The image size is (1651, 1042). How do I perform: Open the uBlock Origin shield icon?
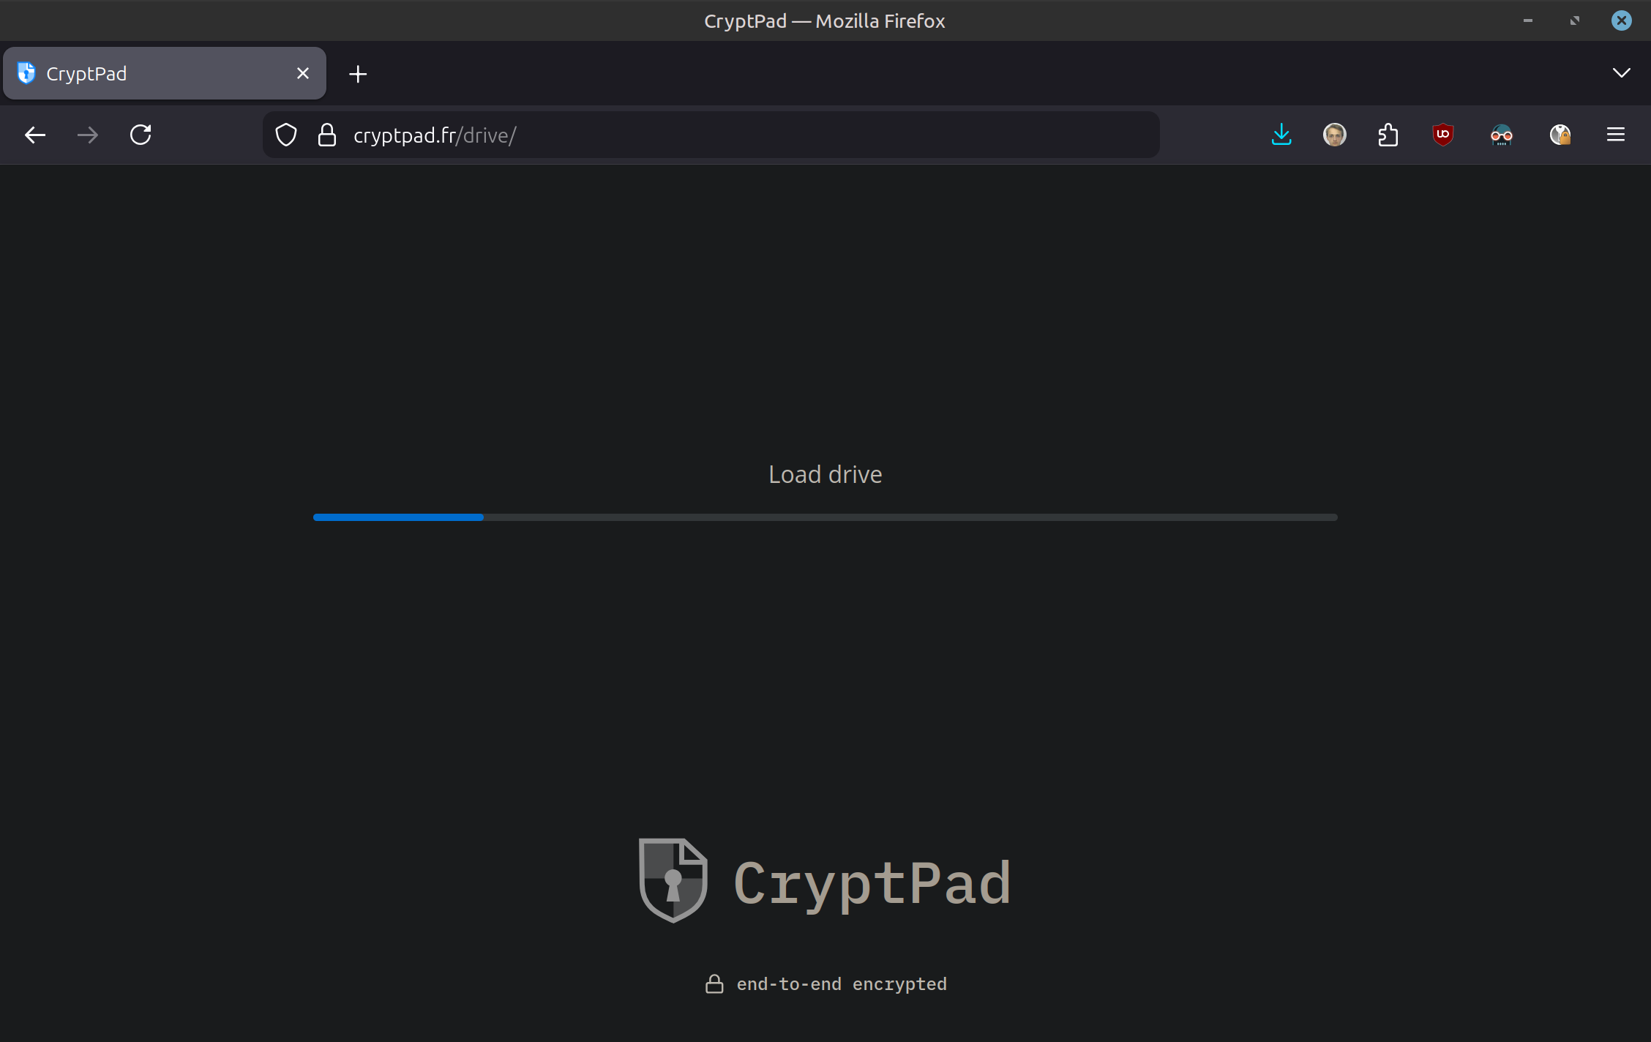coord(1442,135)
